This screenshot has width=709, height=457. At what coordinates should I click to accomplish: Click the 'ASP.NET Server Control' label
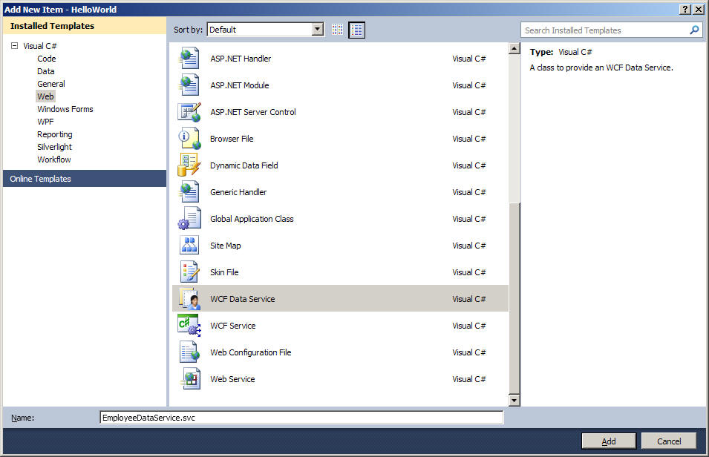253,111
